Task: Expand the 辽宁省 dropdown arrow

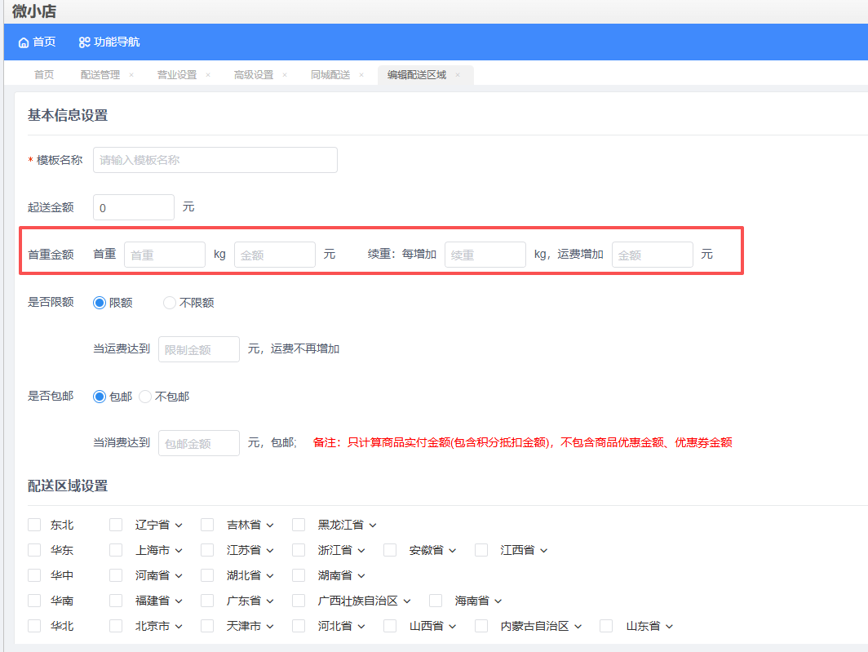Action: (x=179, y=526)
